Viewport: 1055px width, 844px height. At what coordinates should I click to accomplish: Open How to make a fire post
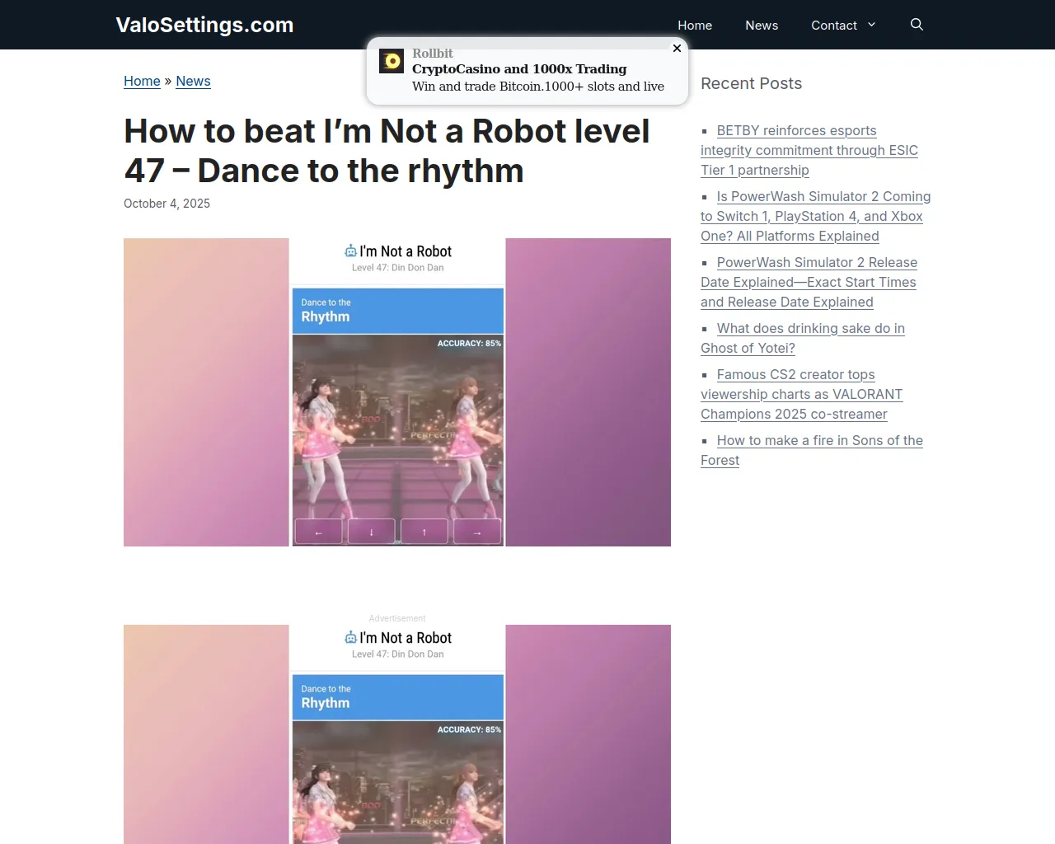pyautogui.click(x=811, y=450)
